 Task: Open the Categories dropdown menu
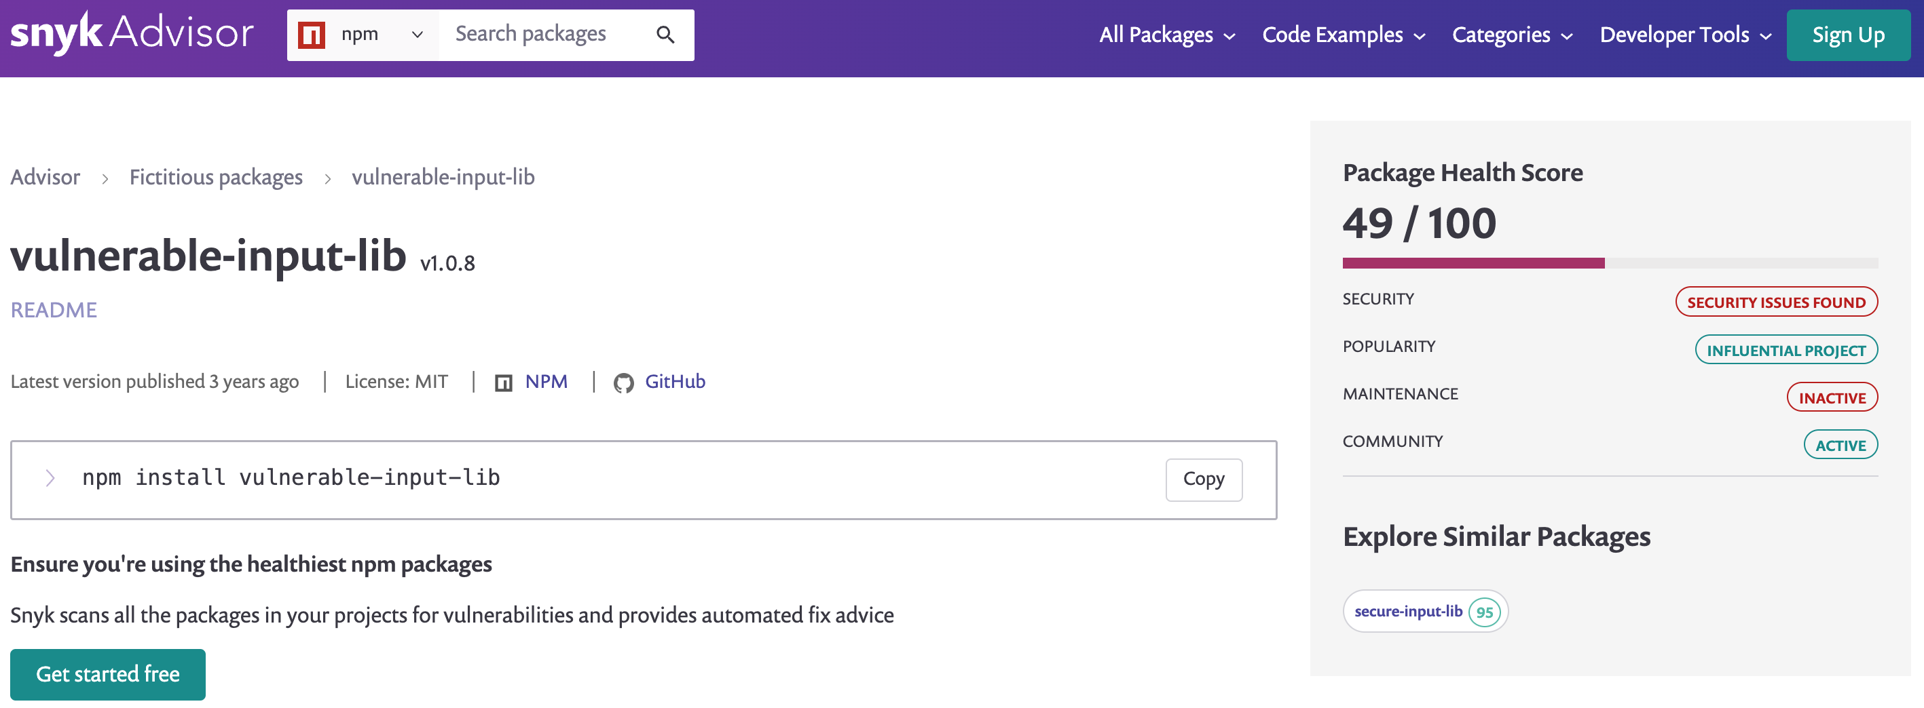click(x=1512, y=35)
